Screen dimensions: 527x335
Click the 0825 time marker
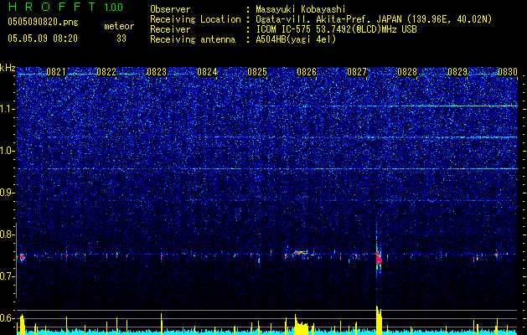pyautogui.click(x=257, y=72)
